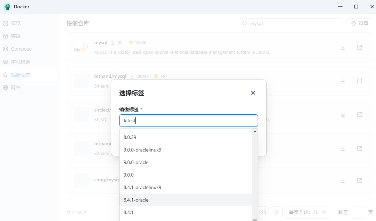Pick the 8.4.1 tag
This screenshot has width=376, height=221.
(x=186, y=212)
